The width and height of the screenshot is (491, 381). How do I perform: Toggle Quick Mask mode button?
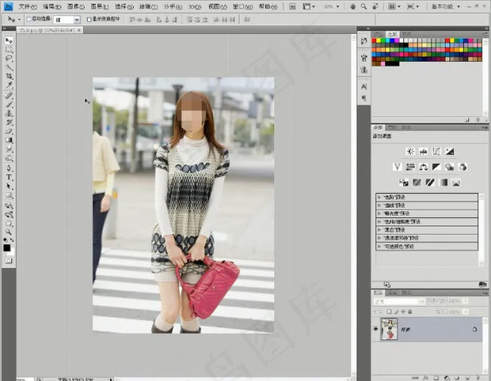(8, 260)
